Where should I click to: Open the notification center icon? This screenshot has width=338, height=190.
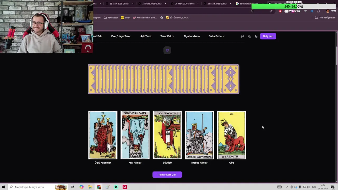(x=332, y=187)
